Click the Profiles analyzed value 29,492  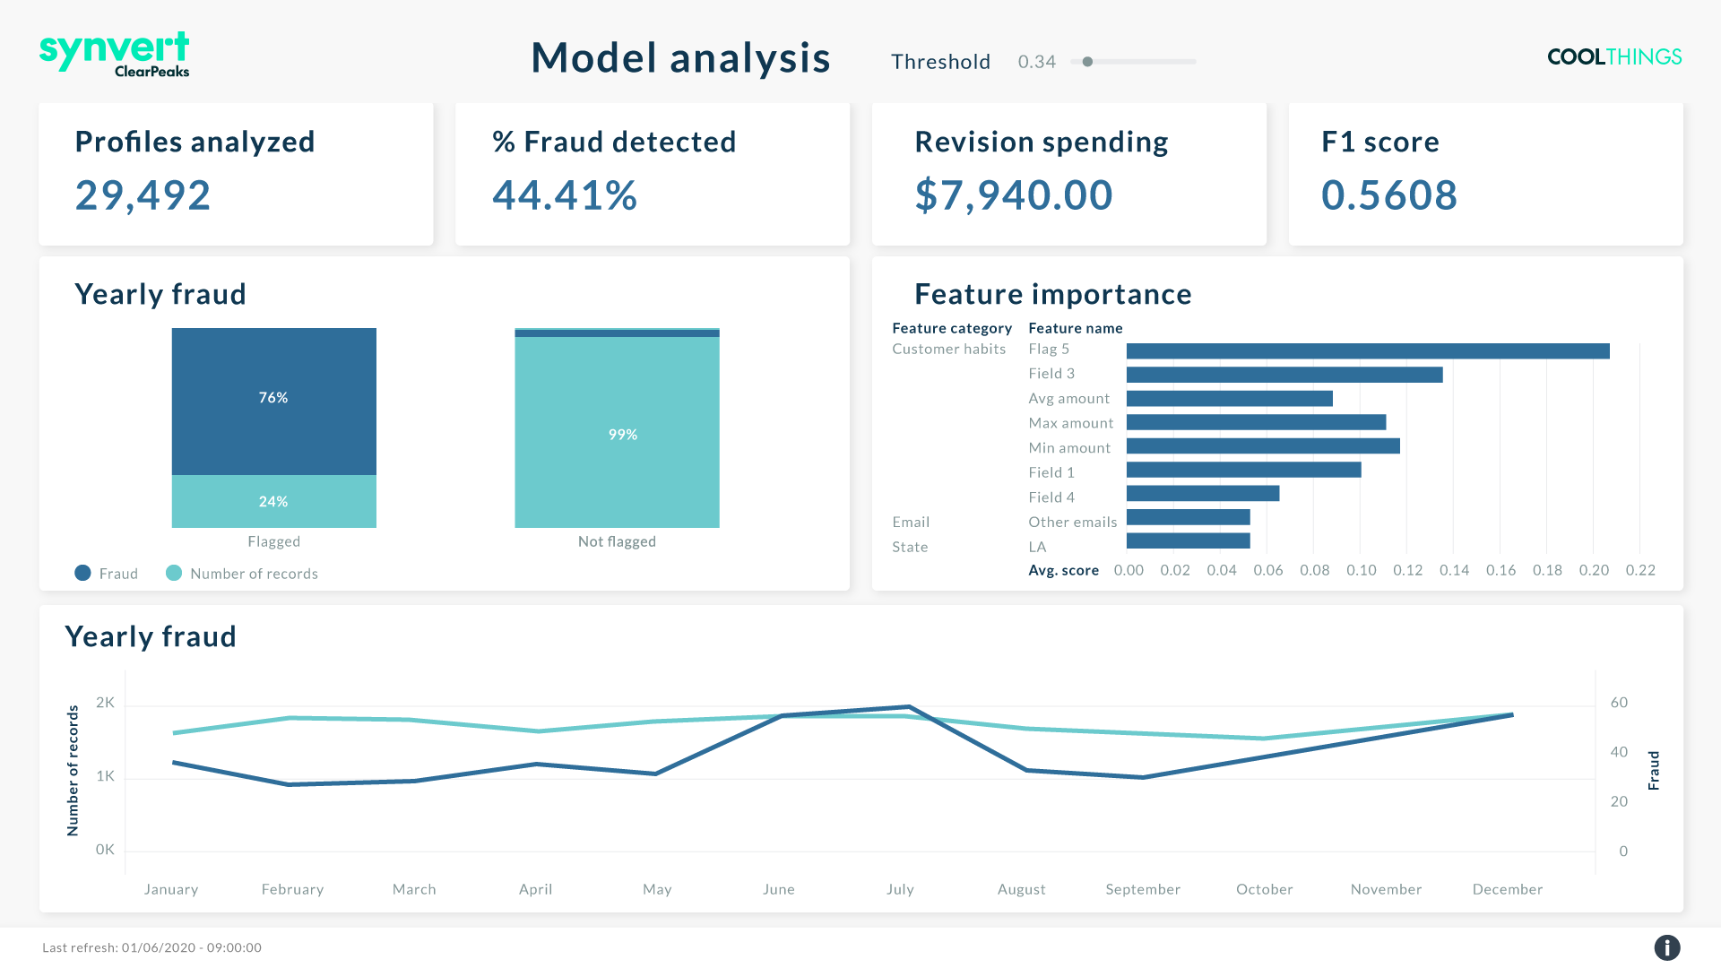143,195
